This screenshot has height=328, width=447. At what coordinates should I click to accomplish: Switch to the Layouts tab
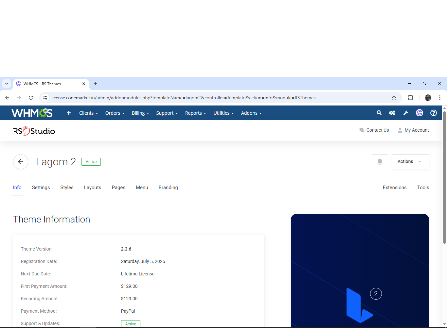tap(93, 188)
